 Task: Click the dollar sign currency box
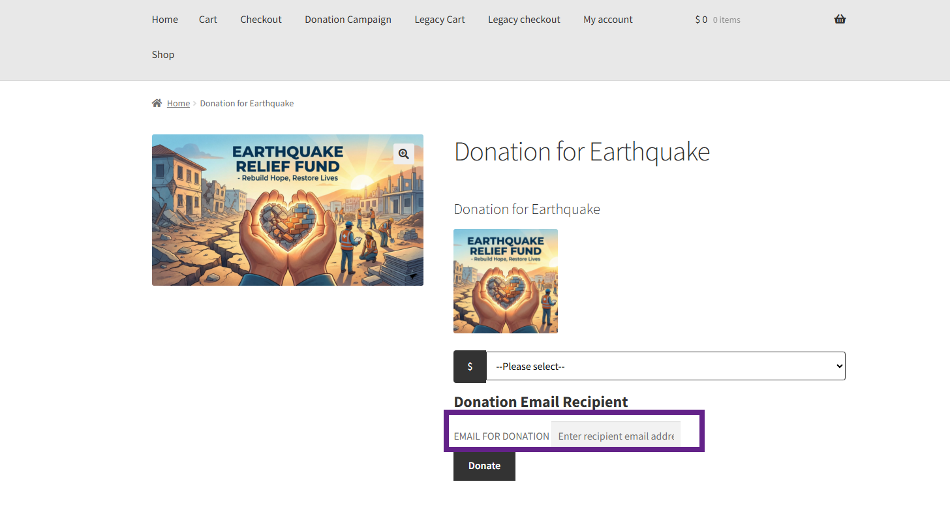(470, 367)
